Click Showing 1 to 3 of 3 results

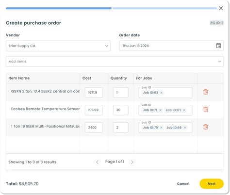click(33, 162)
